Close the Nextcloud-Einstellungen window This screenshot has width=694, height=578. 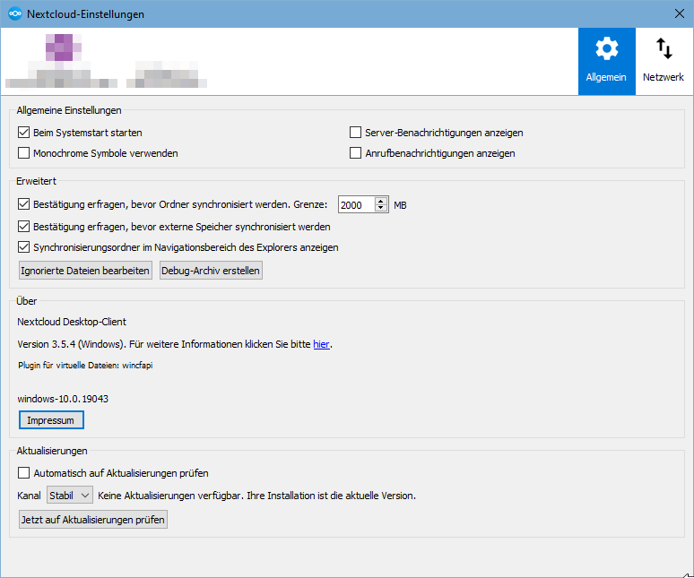tap(680, 13)
